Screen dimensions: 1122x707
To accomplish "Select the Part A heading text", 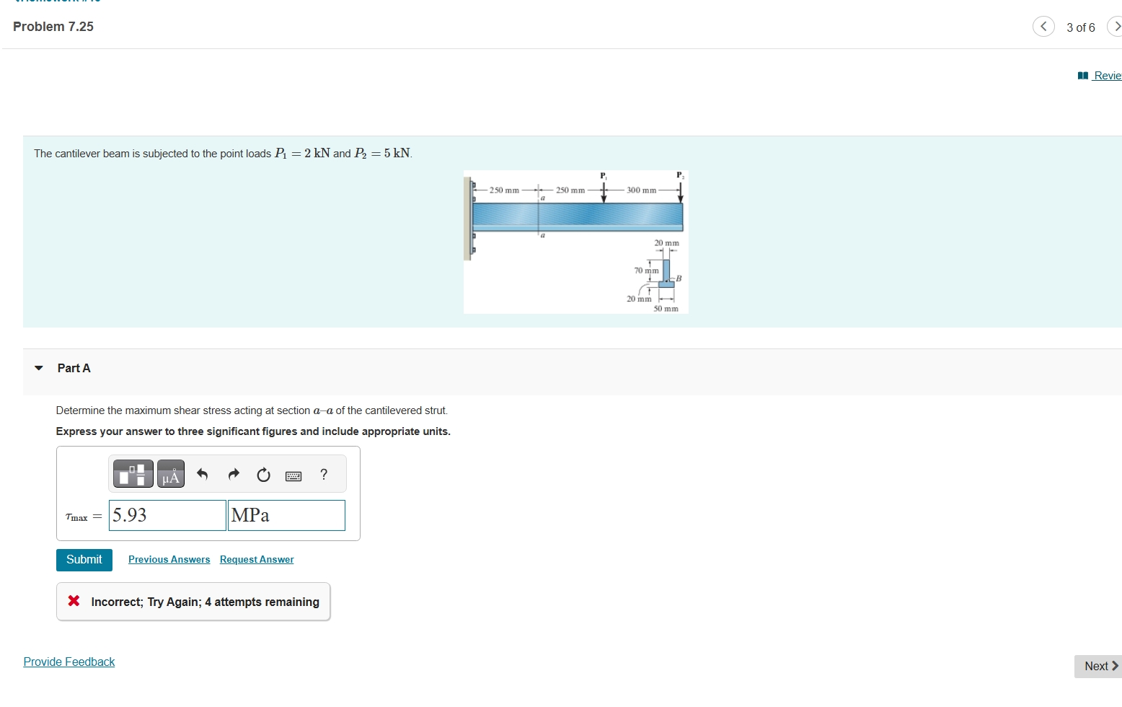I will pyautogui.click(x=74, y=368).
